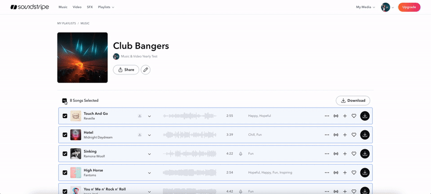Image resolution: width=431 pixels, height=194 pixels.
Task: Click the Share playlist button
Action: pyautogui.click(x=126, y=70)
